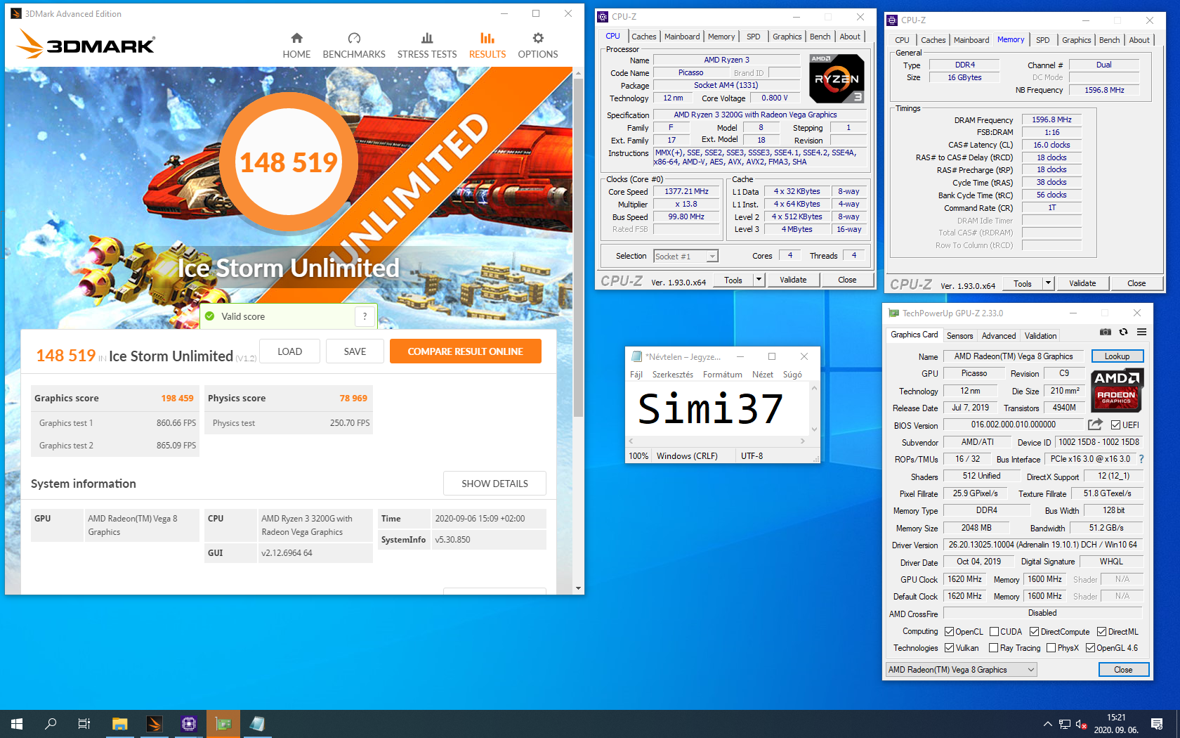Open the Windows Start menu

click(x=17, y=723)
